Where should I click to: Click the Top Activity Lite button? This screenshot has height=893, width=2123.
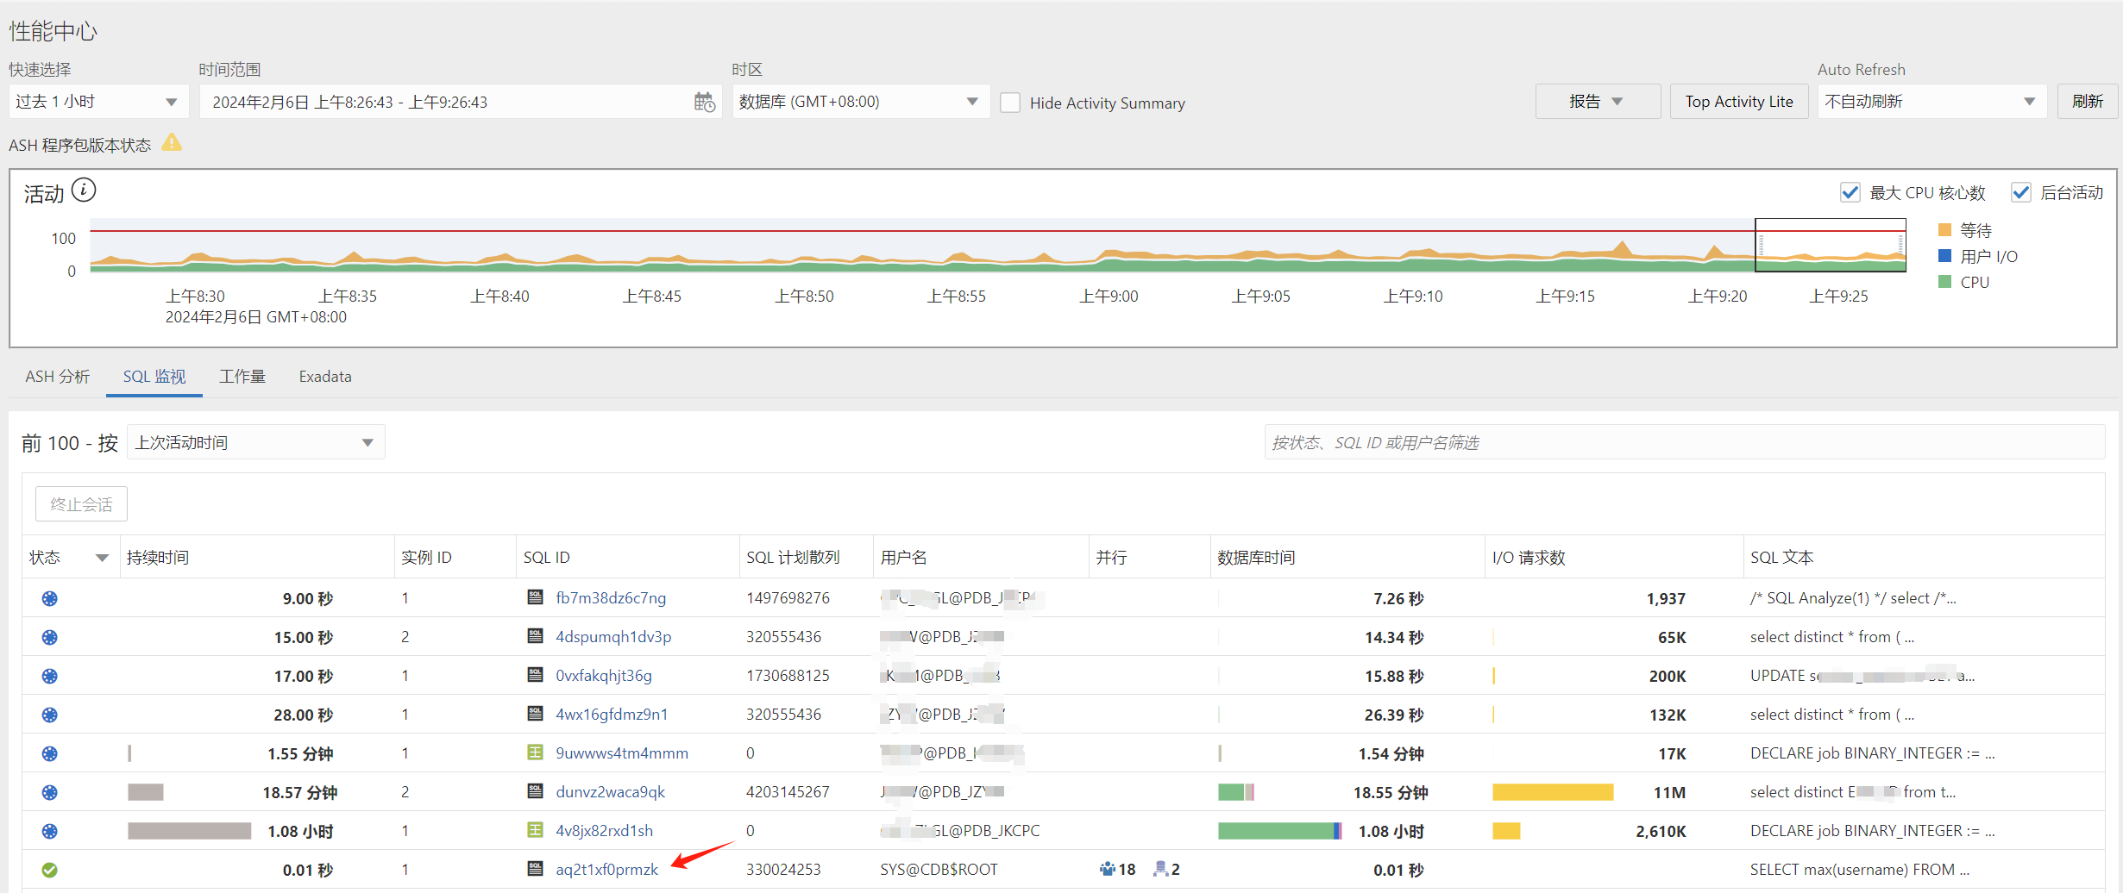click(1739, 102)
